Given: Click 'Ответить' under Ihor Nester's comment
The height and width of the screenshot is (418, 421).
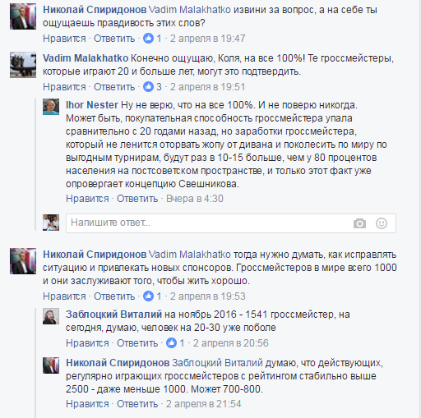Looking at the screenshot, I should pos(137,199).
